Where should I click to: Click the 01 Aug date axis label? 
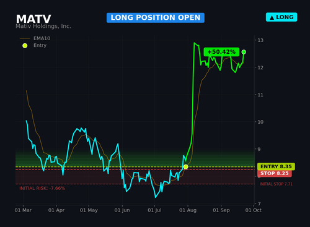pos(188,210)
